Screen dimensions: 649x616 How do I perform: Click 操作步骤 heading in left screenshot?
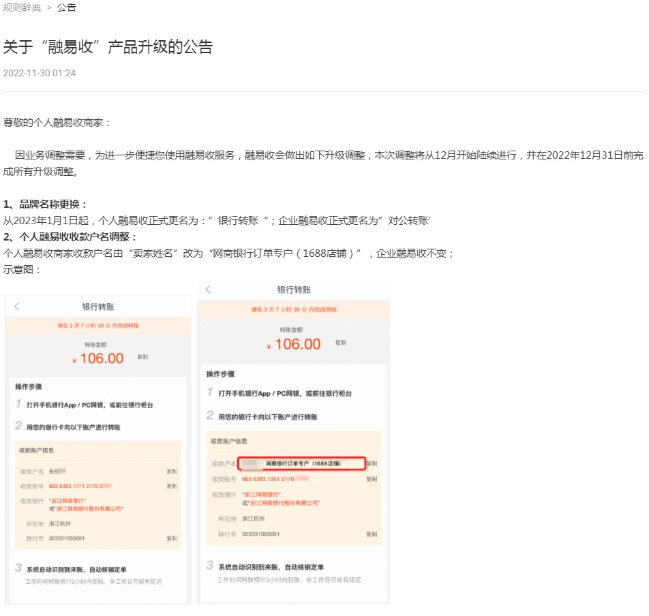click(x=29, y=386)
